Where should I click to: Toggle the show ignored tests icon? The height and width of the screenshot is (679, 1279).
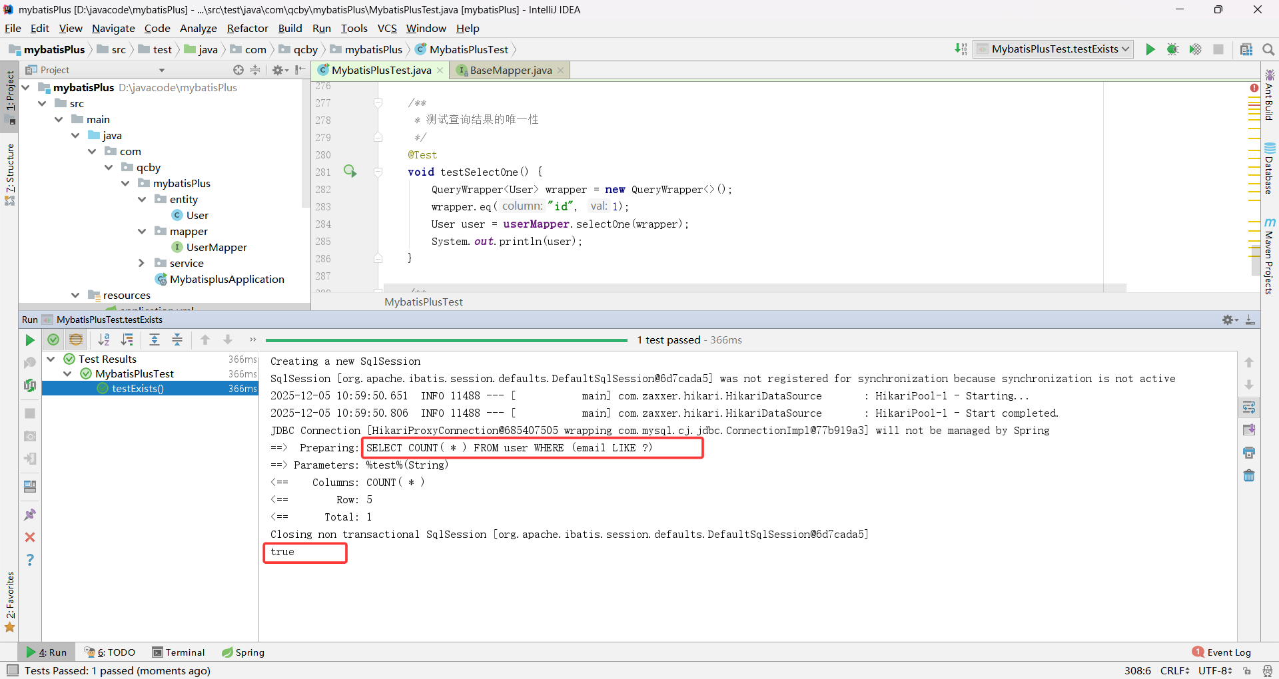[76, 340]
